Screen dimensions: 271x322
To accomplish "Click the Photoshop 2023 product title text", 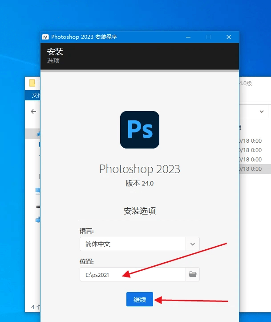I will point(139,169).
